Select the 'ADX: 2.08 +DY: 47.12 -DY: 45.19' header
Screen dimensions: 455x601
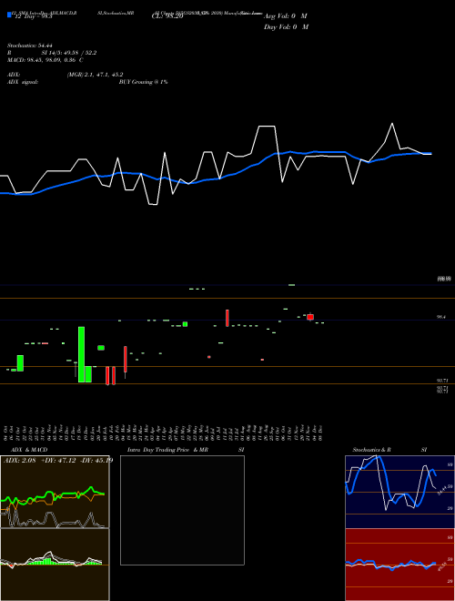[x=58, y=460]
